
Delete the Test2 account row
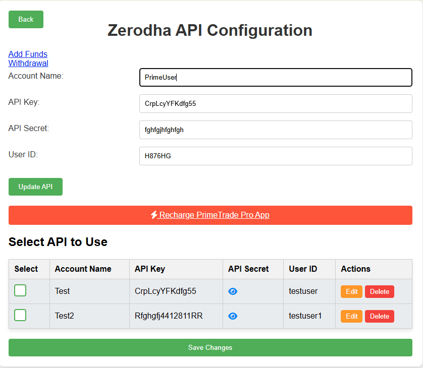tap(380, 316)
